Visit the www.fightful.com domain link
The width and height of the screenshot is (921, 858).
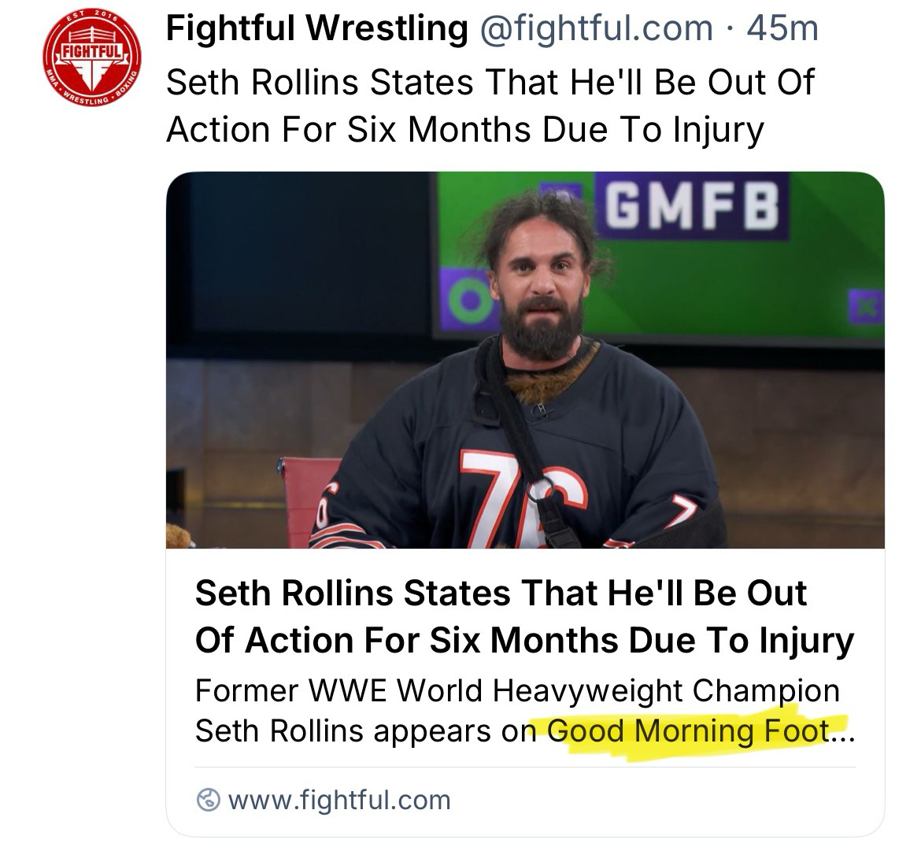point(338,801)
